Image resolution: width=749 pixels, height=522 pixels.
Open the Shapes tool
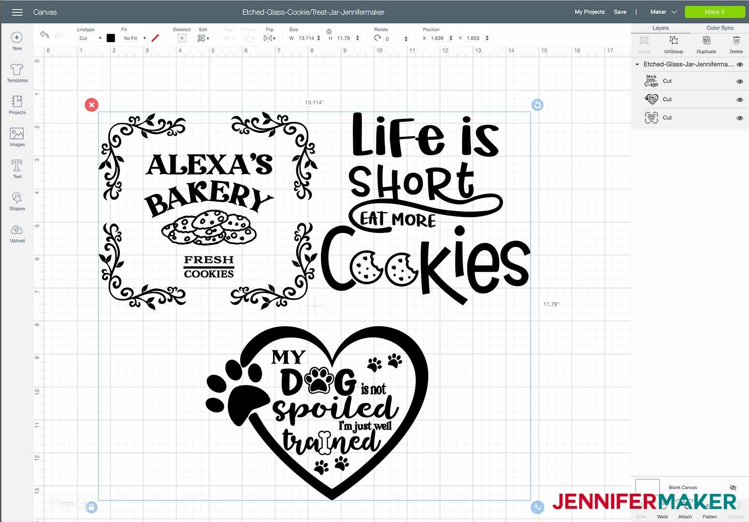click(x=17, y=201)
